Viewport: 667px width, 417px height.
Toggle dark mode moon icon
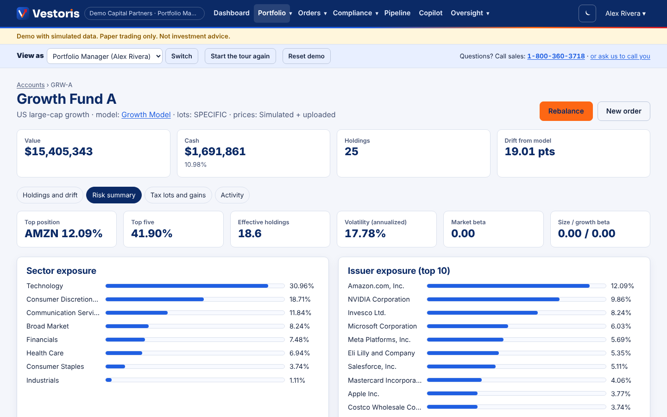point(587,13)
